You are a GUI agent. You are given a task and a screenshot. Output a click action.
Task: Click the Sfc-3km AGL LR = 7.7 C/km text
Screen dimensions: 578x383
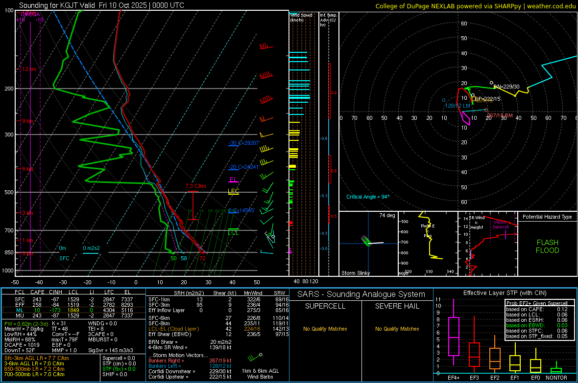(37, 359)
